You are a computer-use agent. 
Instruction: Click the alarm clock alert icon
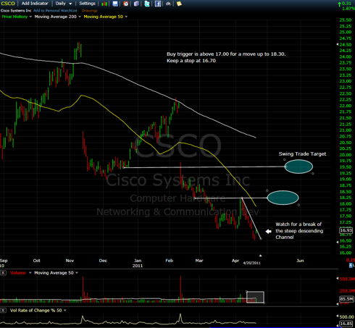click(126, 4)
